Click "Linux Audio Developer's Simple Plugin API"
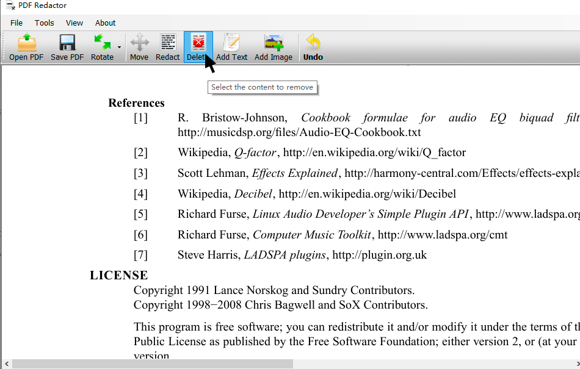The width and height of the screenshot is (580, 369). click(361, 214)
